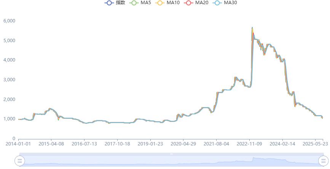The width and height of the screenshot is (330, 169).
Task: Click the 2022-11-09 x-axis date label
Action: [249, 144]
